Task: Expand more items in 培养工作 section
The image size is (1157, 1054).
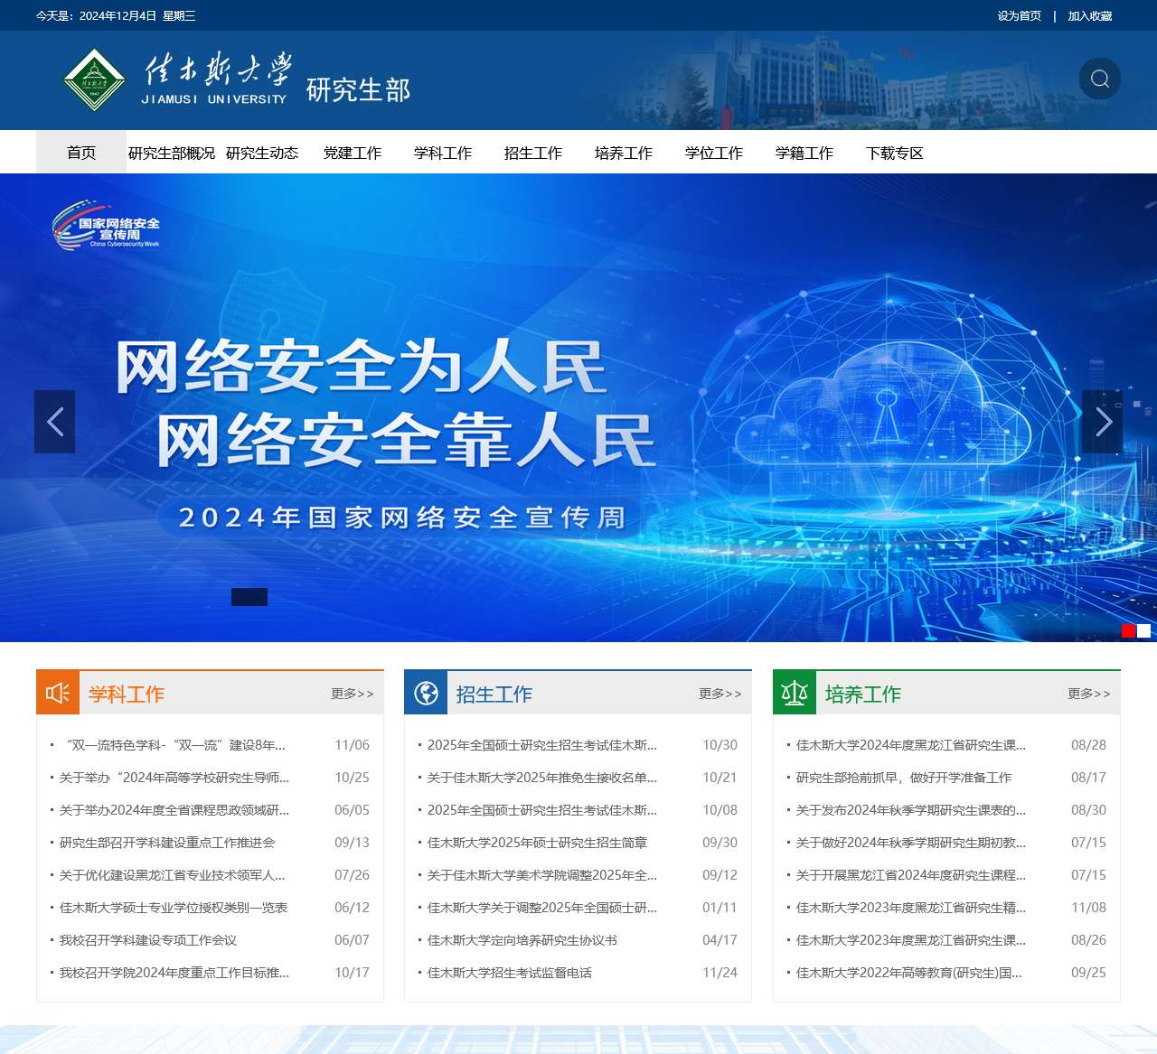Action: 1088,694
